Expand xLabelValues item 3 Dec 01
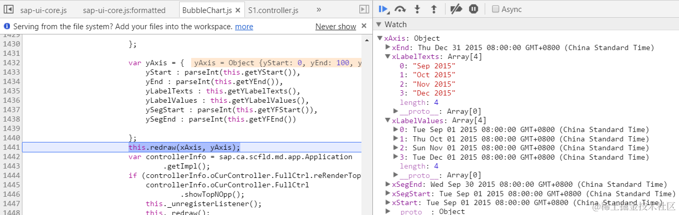Viewport: 679px width, 215px height. [395, 157]
